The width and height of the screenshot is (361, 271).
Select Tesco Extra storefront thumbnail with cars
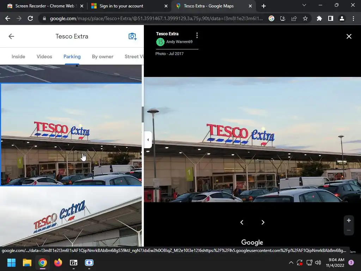click(71, 134)
